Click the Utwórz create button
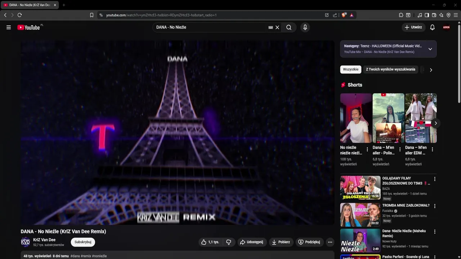Screen dimensions: 461x259 [413, 27]
